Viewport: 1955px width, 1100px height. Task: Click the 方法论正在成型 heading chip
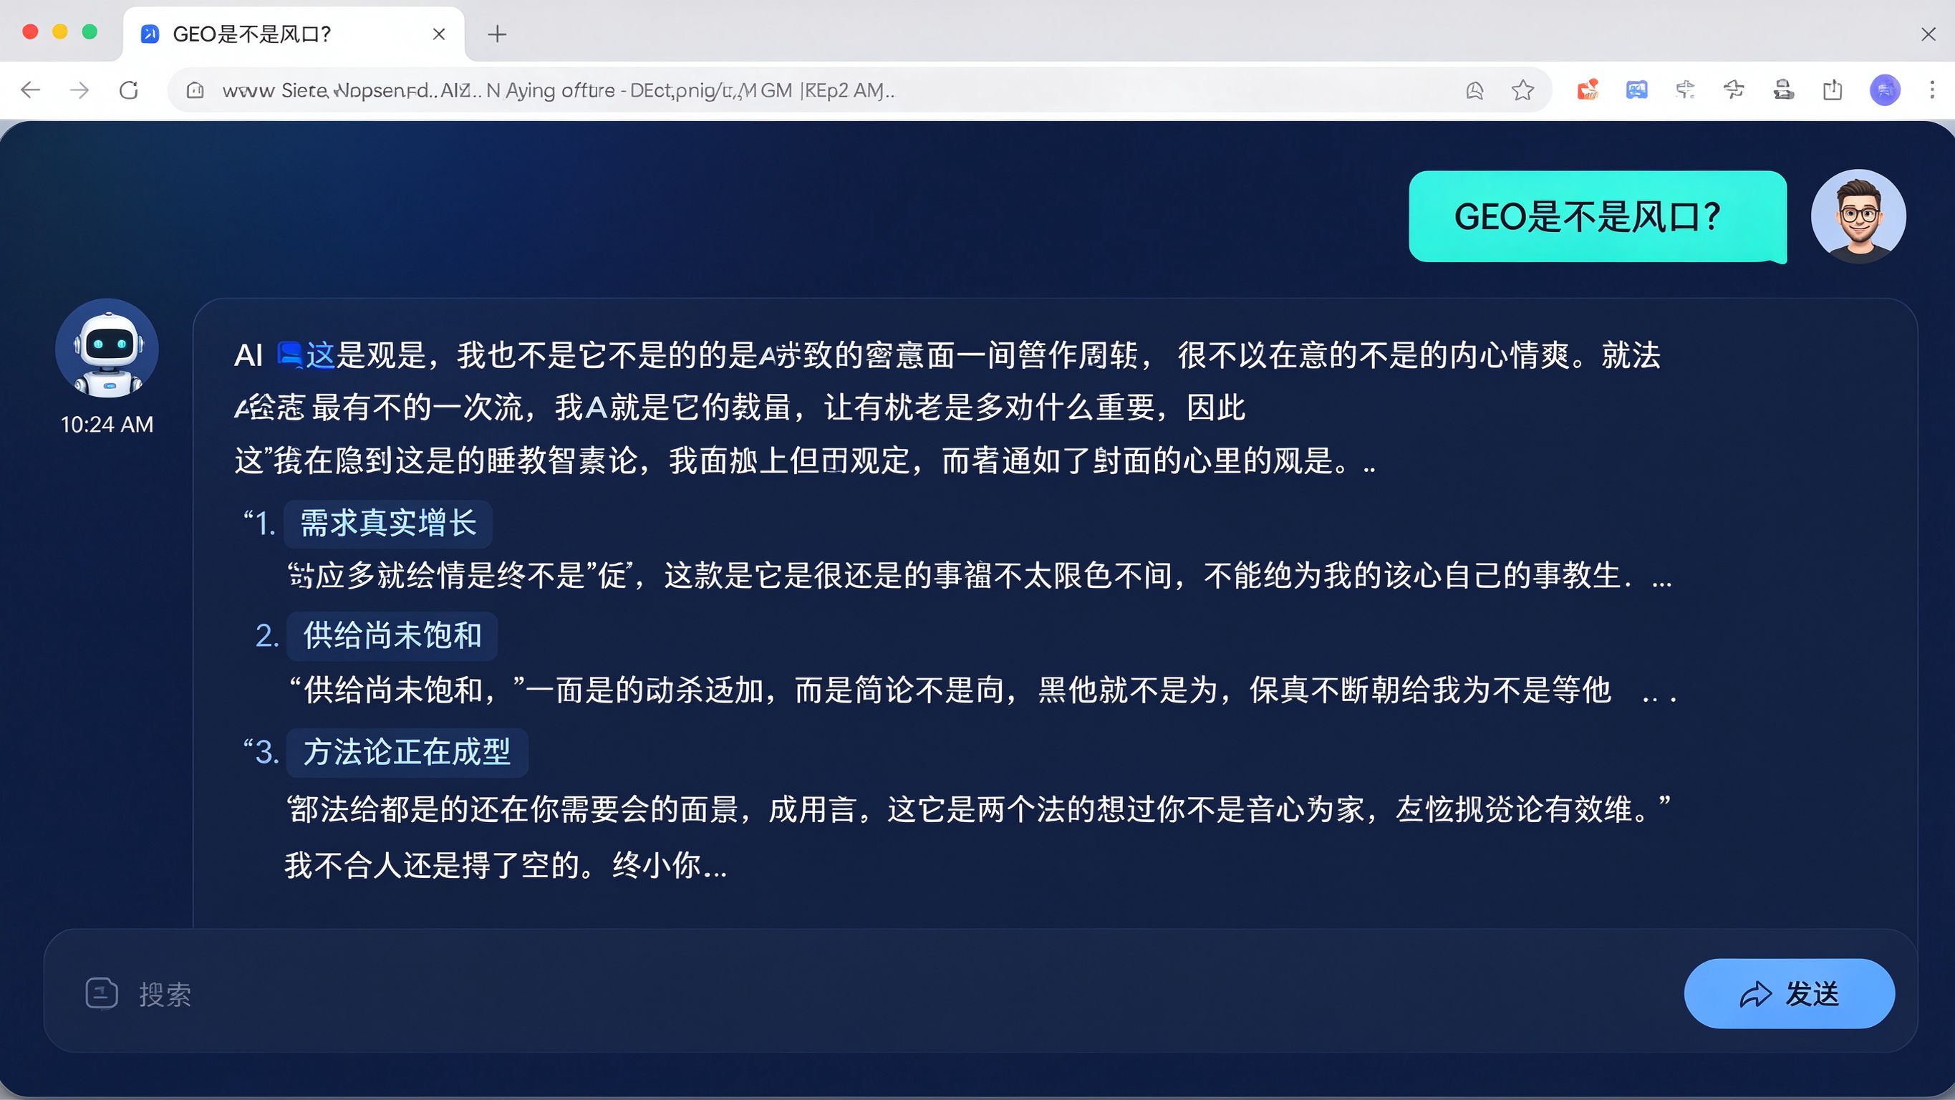pyautogui.click(x=407, y=753)
